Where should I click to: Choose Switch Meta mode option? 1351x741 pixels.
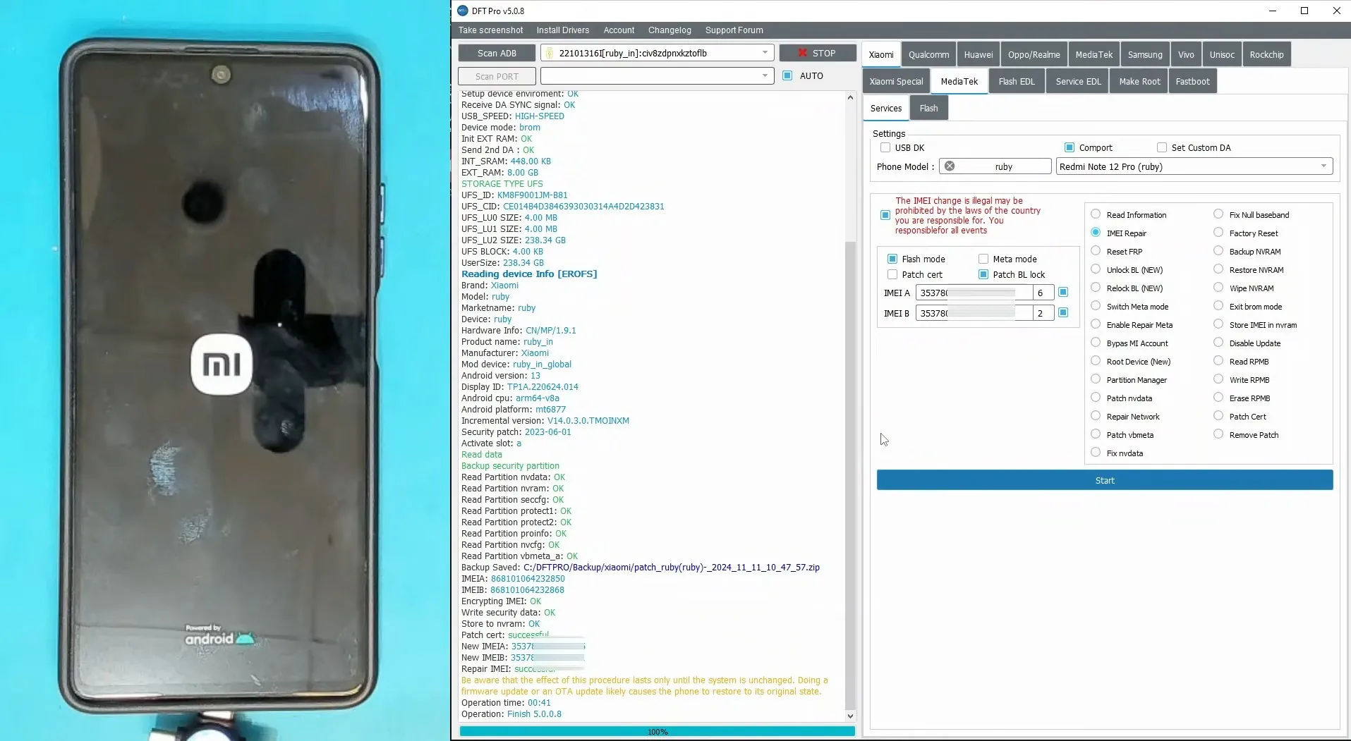point(1096,305)
